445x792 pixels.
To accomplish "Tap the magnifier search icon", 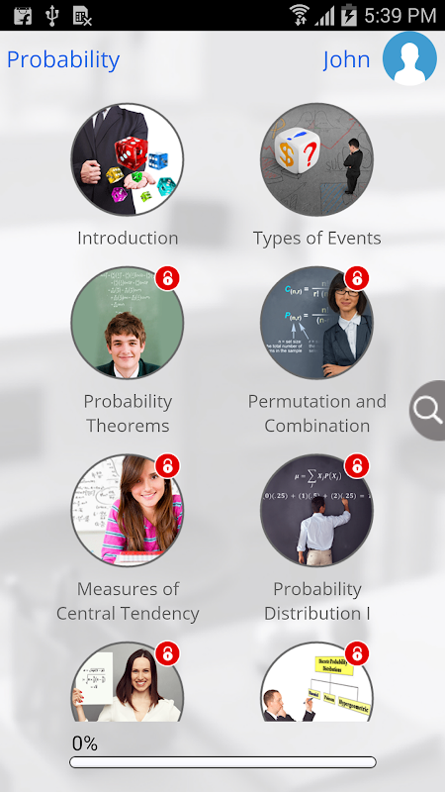I will click(x=428, y=410).
